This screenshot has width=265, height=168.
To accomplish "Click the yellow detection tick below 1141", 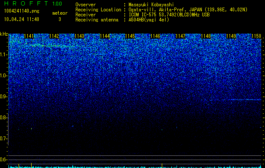I will pos(31,165).
